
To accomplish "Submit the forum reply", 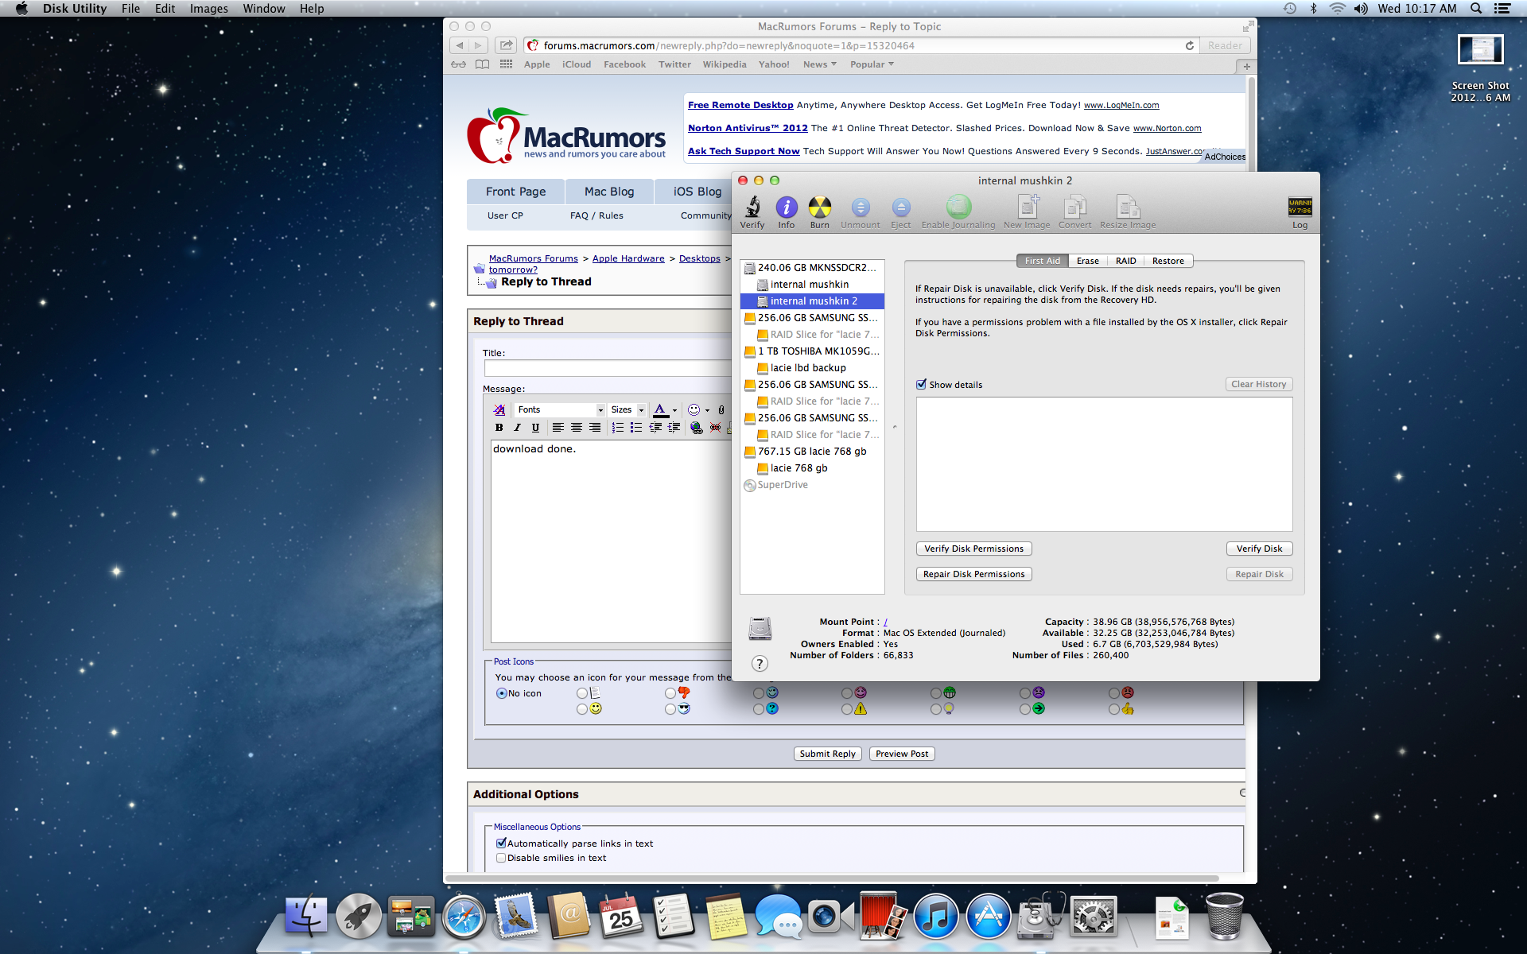I will [827, 754].
